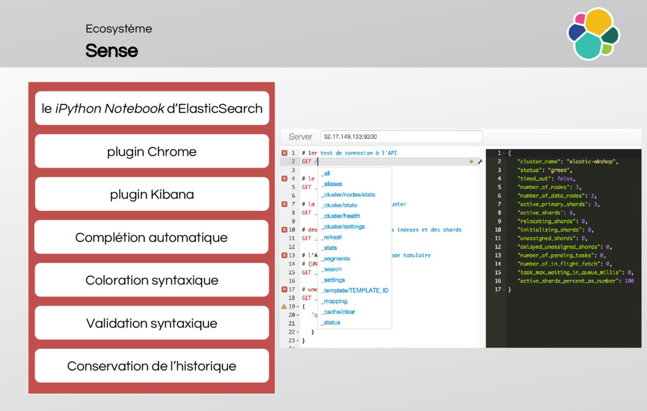Click the GET request on editor line 2
Image resolution: width=647 pixels, height=411 pixels.
point(310,161)
